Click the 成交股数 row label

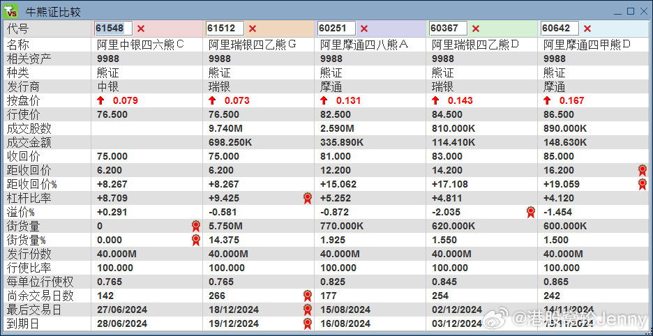point(29,129)
